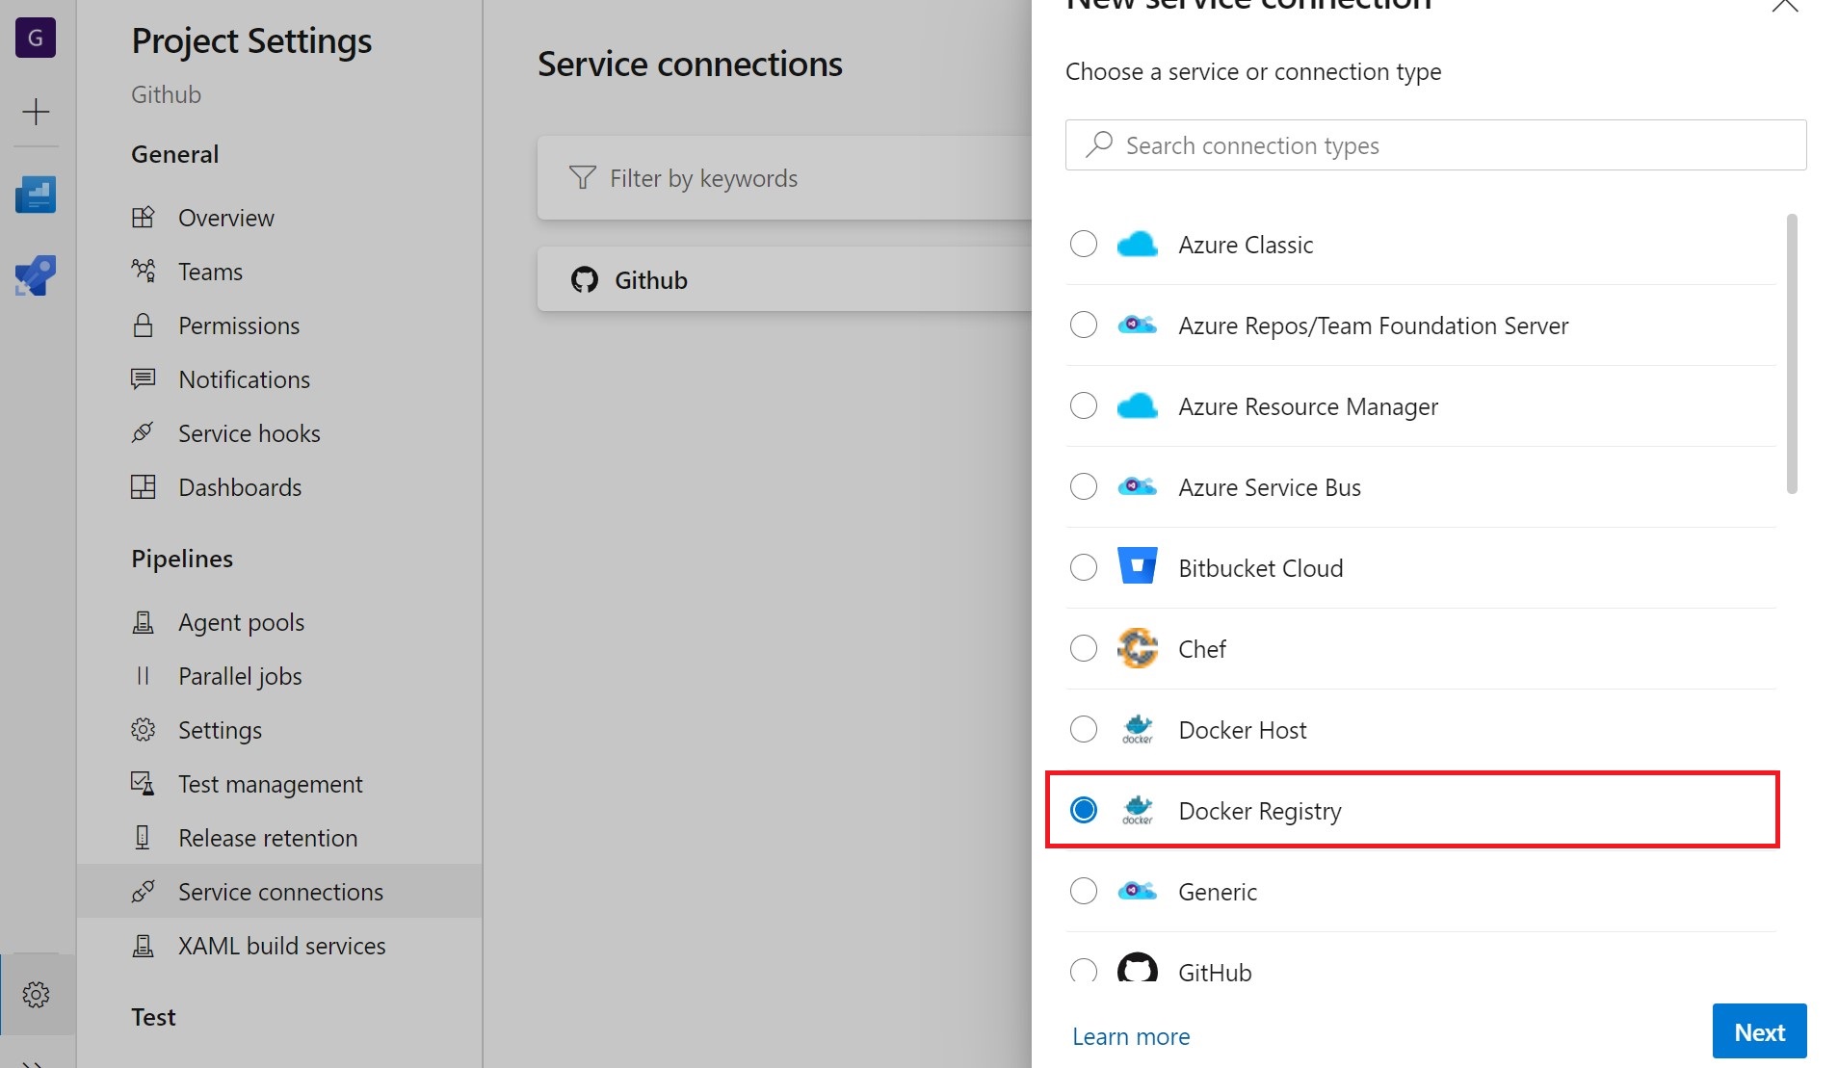Click the Permissions lock icon

143,326
